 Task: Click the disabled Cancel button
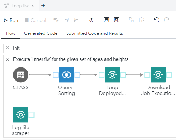point(35,20)
